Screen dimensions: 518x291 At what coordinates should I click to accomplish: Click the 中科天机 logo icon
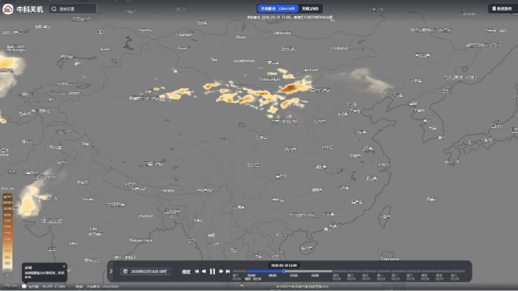(x=8, y=9)
